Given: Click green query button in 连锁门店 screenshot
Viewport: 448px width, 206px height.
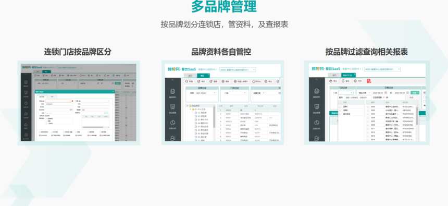Looking at the screenshot, I should click(118, 83).
